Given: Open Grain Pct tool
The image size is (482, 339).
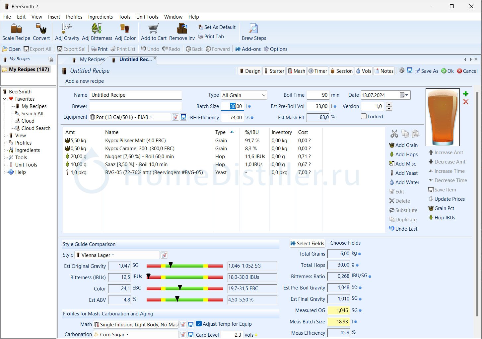Looking at the screenshot, I should tap(441, 208).
